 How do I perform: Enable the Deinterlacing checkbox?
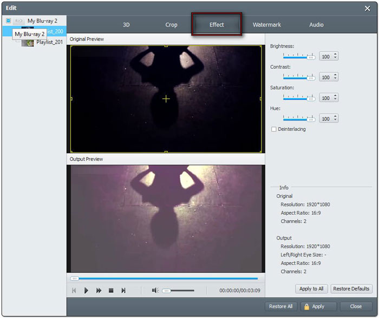click(x=274, y=129)
